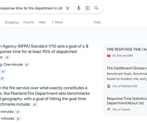Open citation link after 'benchmarks include:'

pyautogui.click(x=35, y=104)
